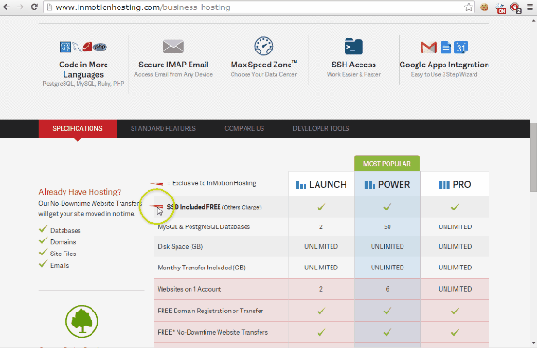The height and width of the screenshot is (348, 537).
Task: Click the Max Speed Zone speedometer icon
Action: coord(263,46)
